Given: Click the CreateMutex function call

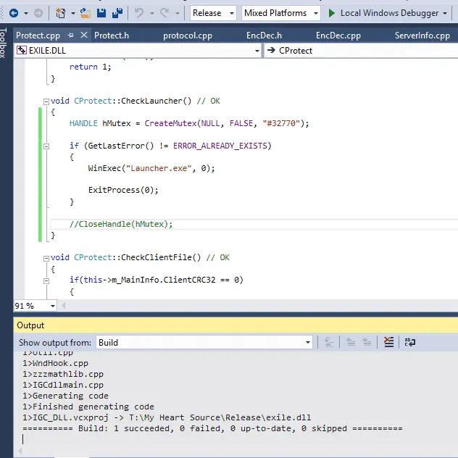Looking at the screenshot, I should tap(170, 123).
